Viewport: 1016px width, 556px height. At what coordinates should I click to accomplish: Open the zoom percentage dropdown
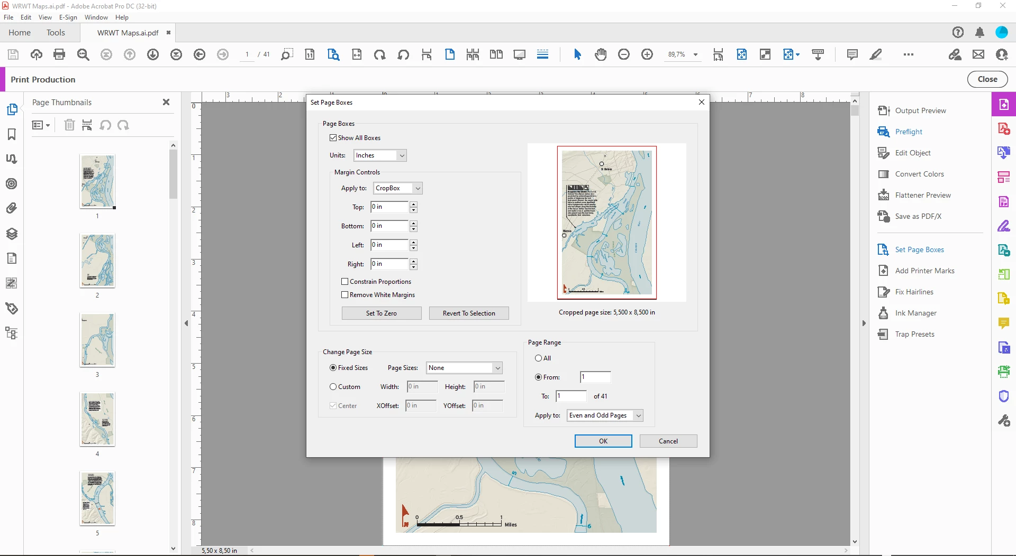pyautogui.click(x=695, y=54)
